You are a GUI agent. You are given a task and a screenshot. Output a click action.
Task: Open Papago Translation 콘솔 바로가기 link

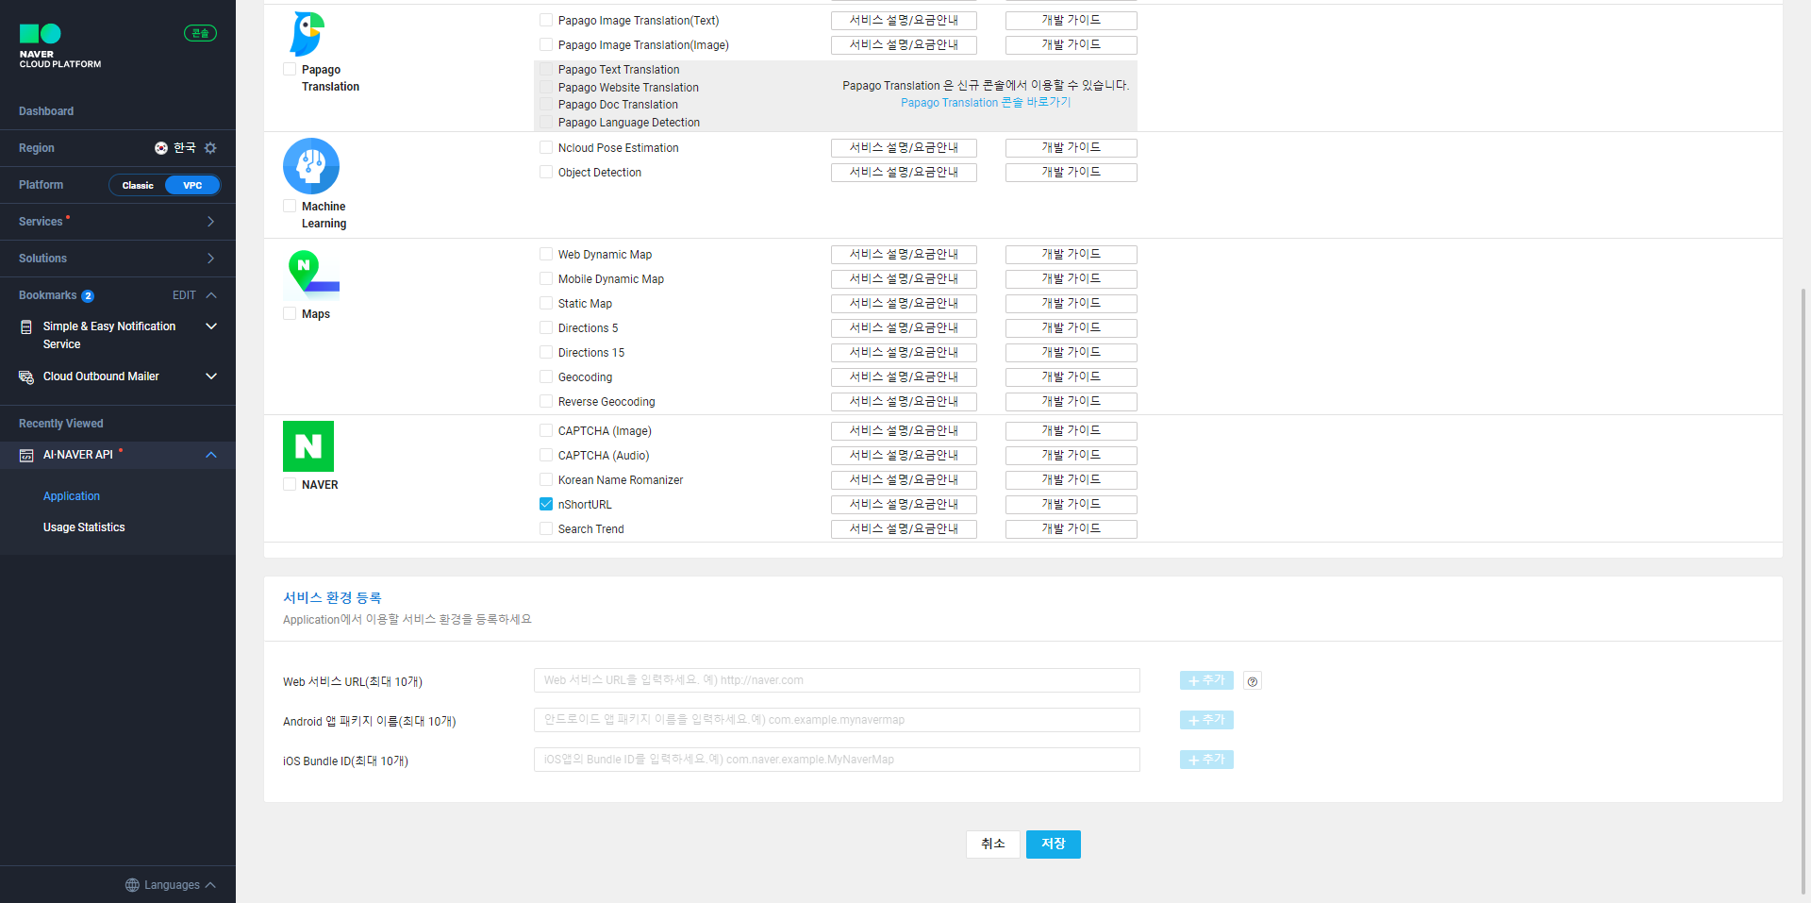pyautogui.click(x=986, y=103)
